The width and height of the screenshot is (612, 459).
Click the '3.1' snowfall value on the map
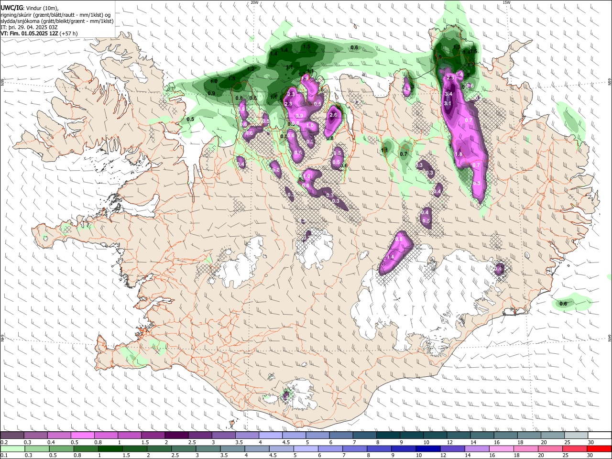448,103
